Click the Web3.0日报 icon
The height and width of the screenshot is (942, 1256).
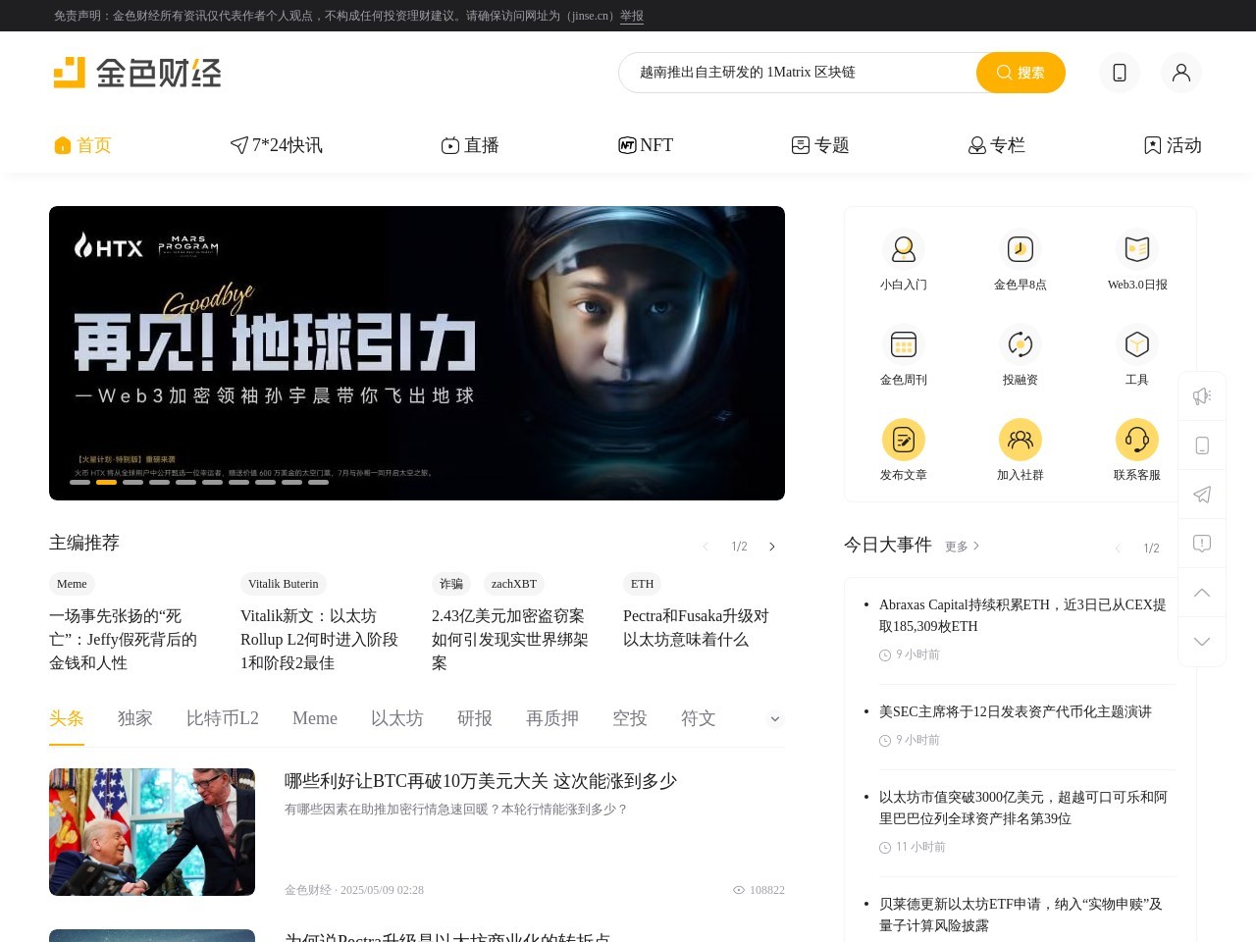[1137, 250]
